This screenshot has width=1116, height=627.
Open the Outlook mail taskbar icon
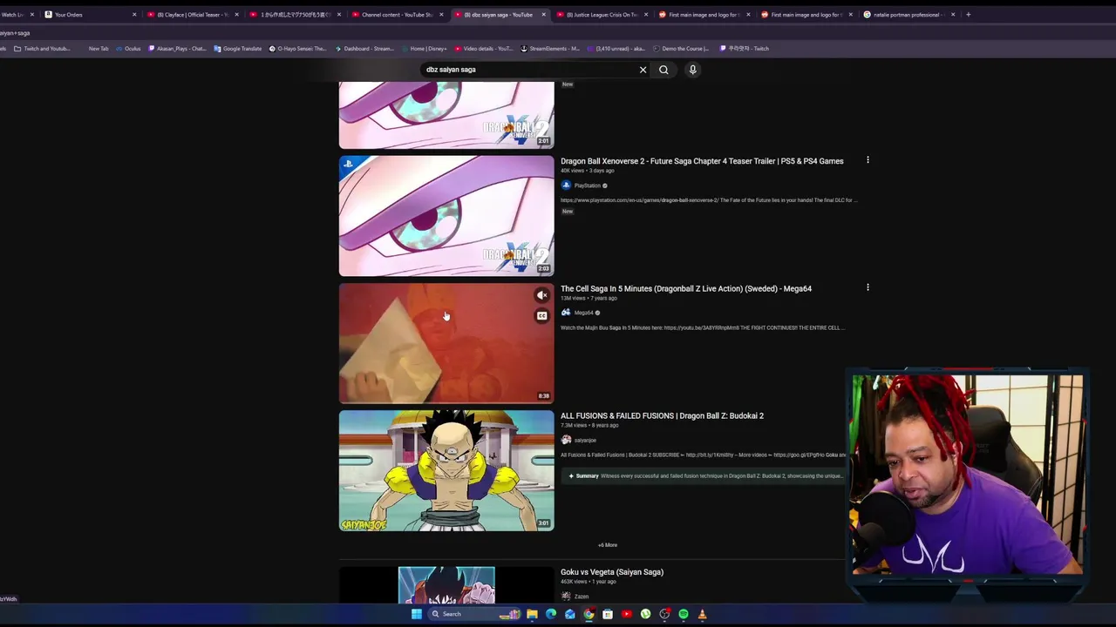click(x=570, y=614)
